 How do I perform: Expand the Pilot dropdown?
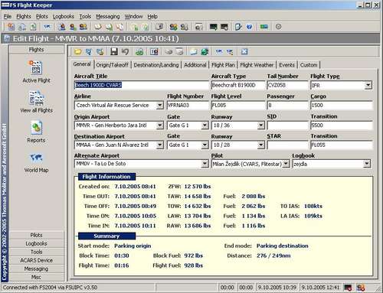286,164
